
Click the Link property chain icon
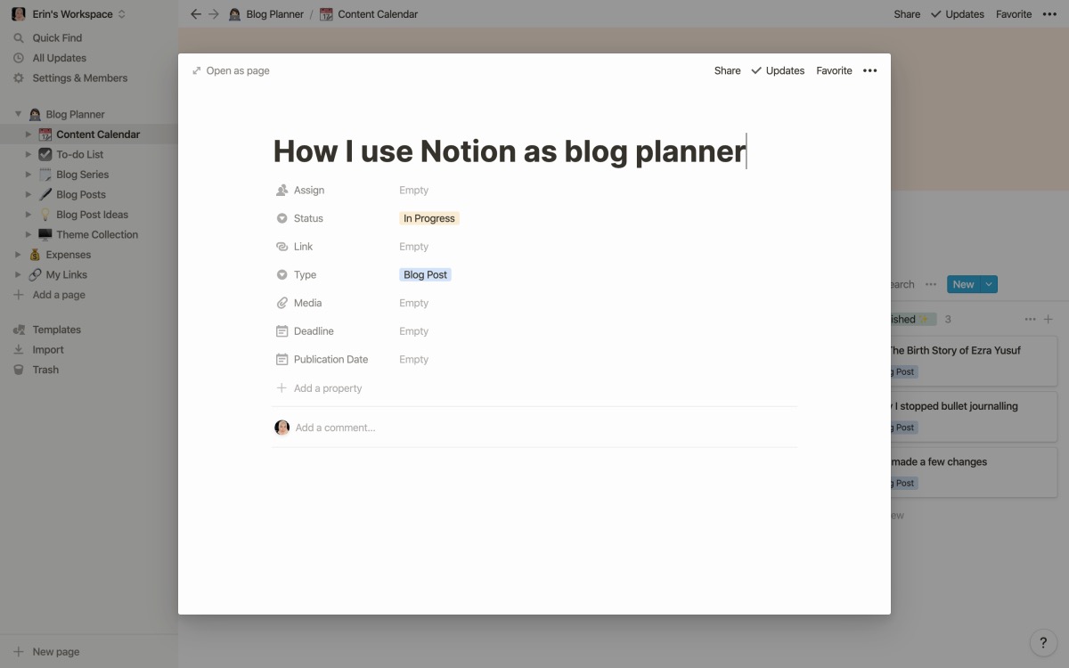pos(282,247)
